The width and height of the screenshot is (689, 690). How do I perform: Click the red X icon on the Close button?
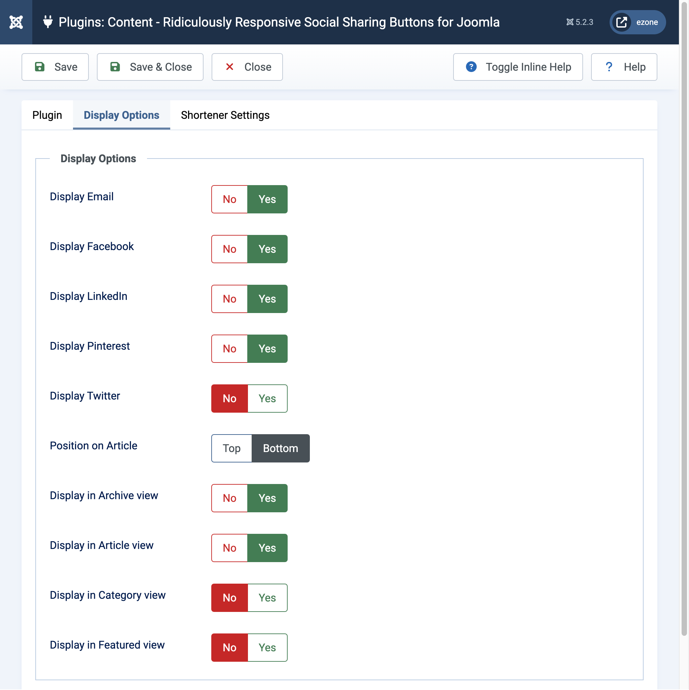click(229, 67)
